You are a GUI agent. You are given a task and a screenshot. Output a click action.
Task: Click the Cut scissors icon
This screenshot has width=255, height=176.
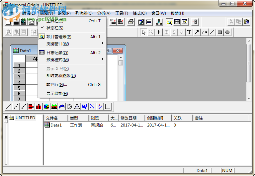point(231,22)
